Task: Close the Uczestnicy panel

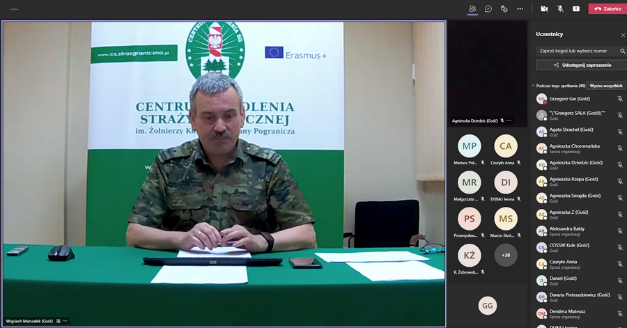Action: [x=622, y=34]
